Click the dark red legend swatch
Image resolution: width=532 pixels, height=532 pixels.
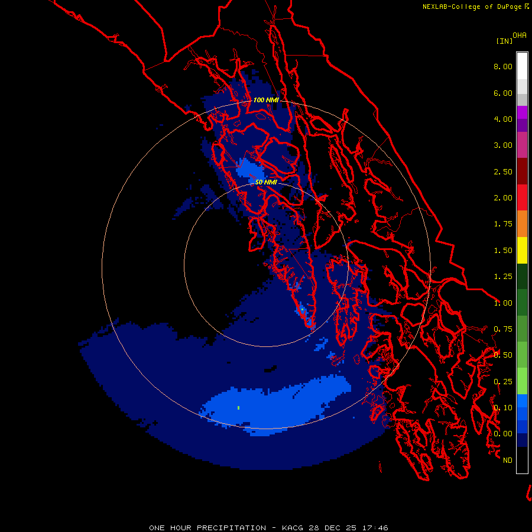pos(522,171)
